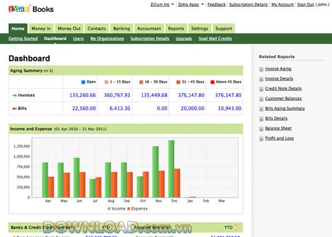Image resolution: width=332 pixels, height=237 pixels.
Task: Switch to the Home tab
Action: click(18, 29)
